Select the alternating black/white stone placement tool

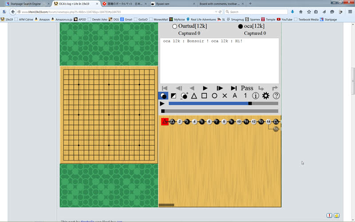[163, 95]
